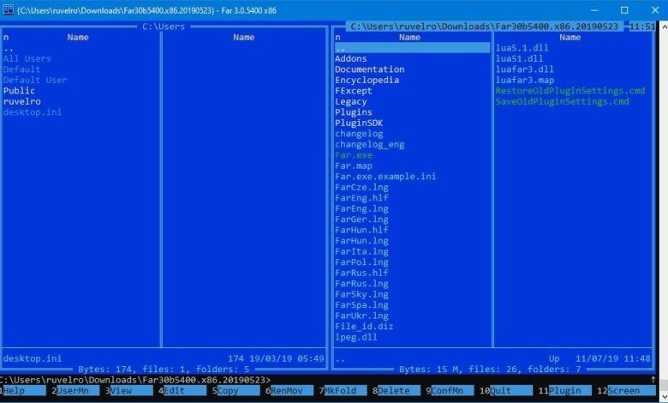Click the 3 View function key
The image size is (668, 403).
(x=129, y=391)
